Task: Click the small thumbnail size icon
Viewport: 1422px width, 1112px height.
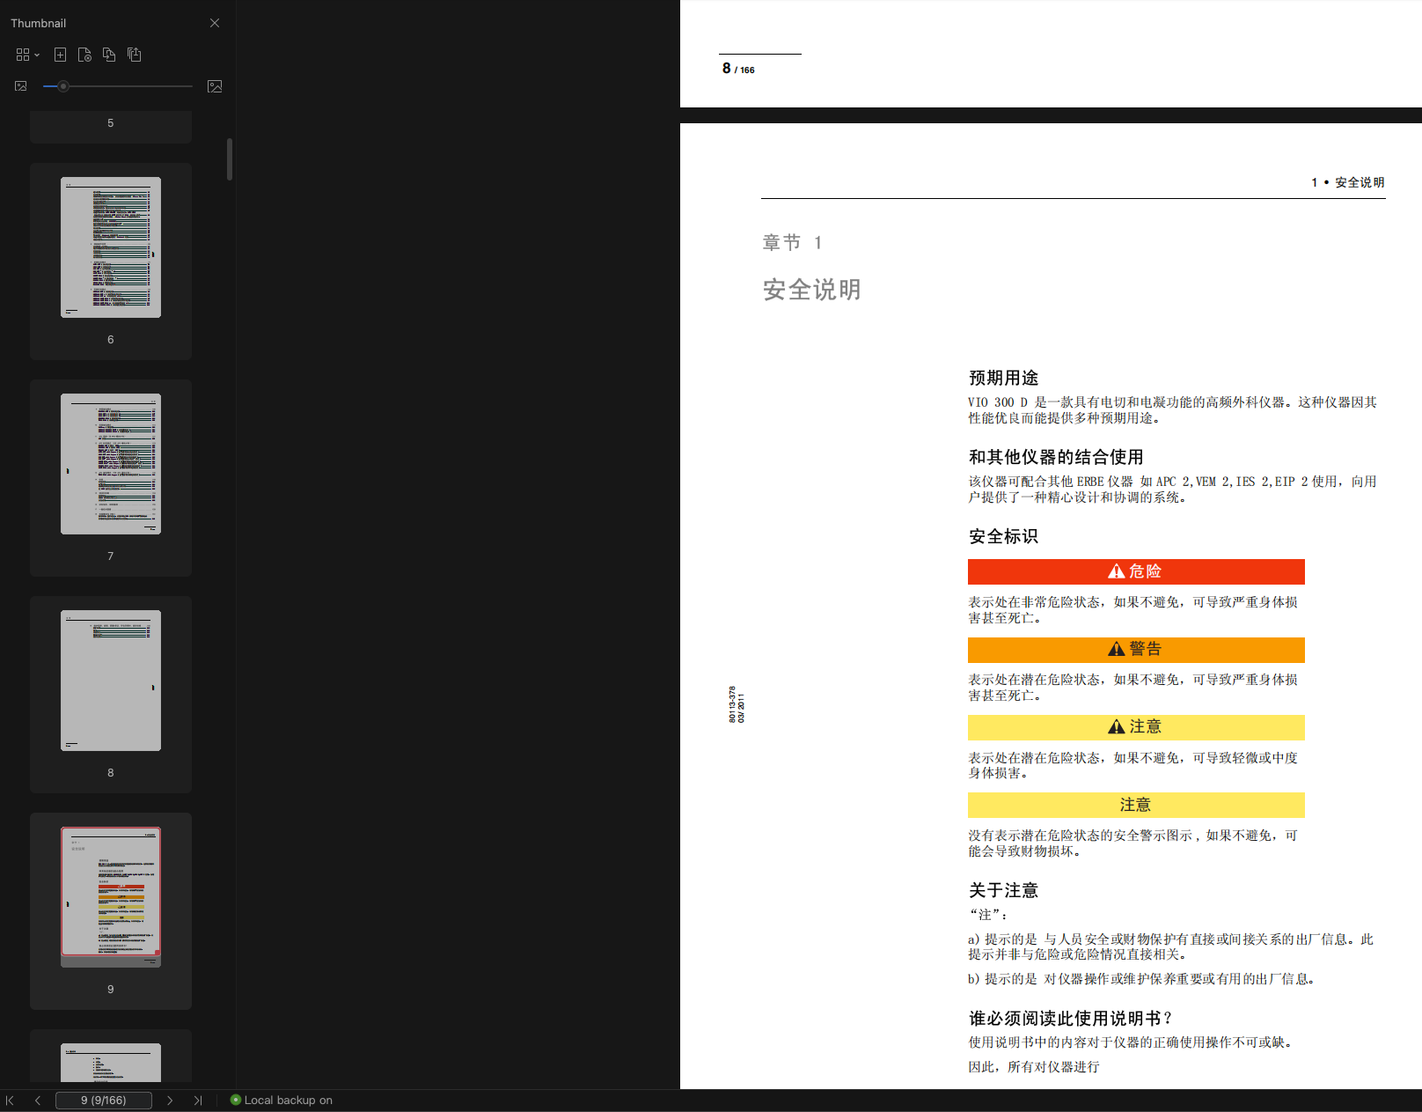Action: [x=20, y=86]
